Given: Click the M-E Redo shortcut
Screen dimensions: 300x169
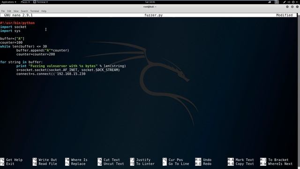Looking at the screenshot, I should click(x=203, y=164).
